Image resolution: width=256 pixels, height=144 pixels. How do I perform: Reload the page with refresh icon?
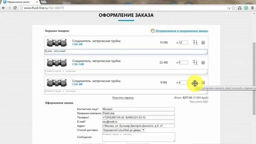coord(15,8)
